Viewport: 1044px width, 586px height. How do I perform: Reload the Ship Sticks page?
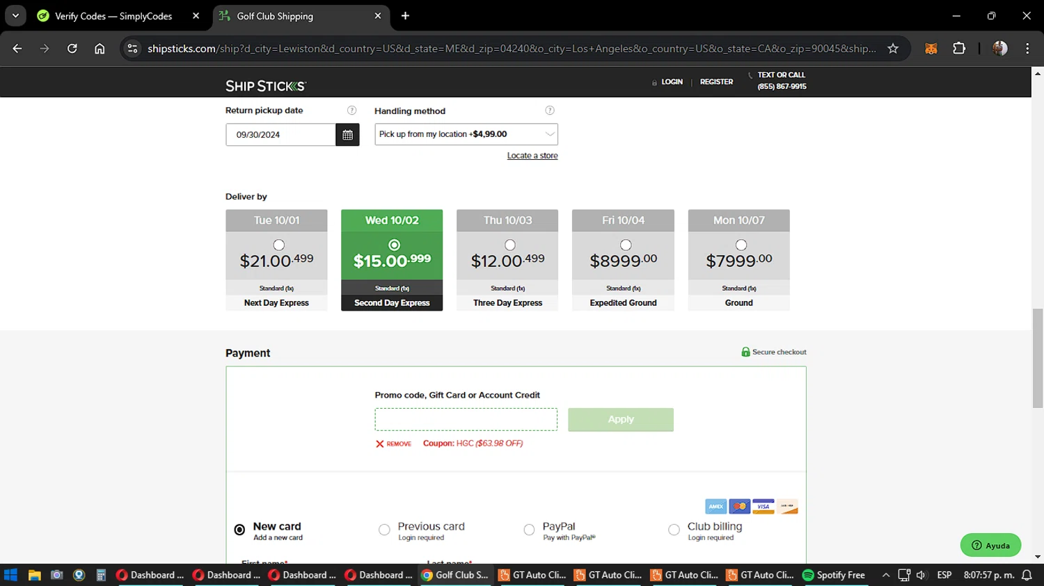[72, 49]
